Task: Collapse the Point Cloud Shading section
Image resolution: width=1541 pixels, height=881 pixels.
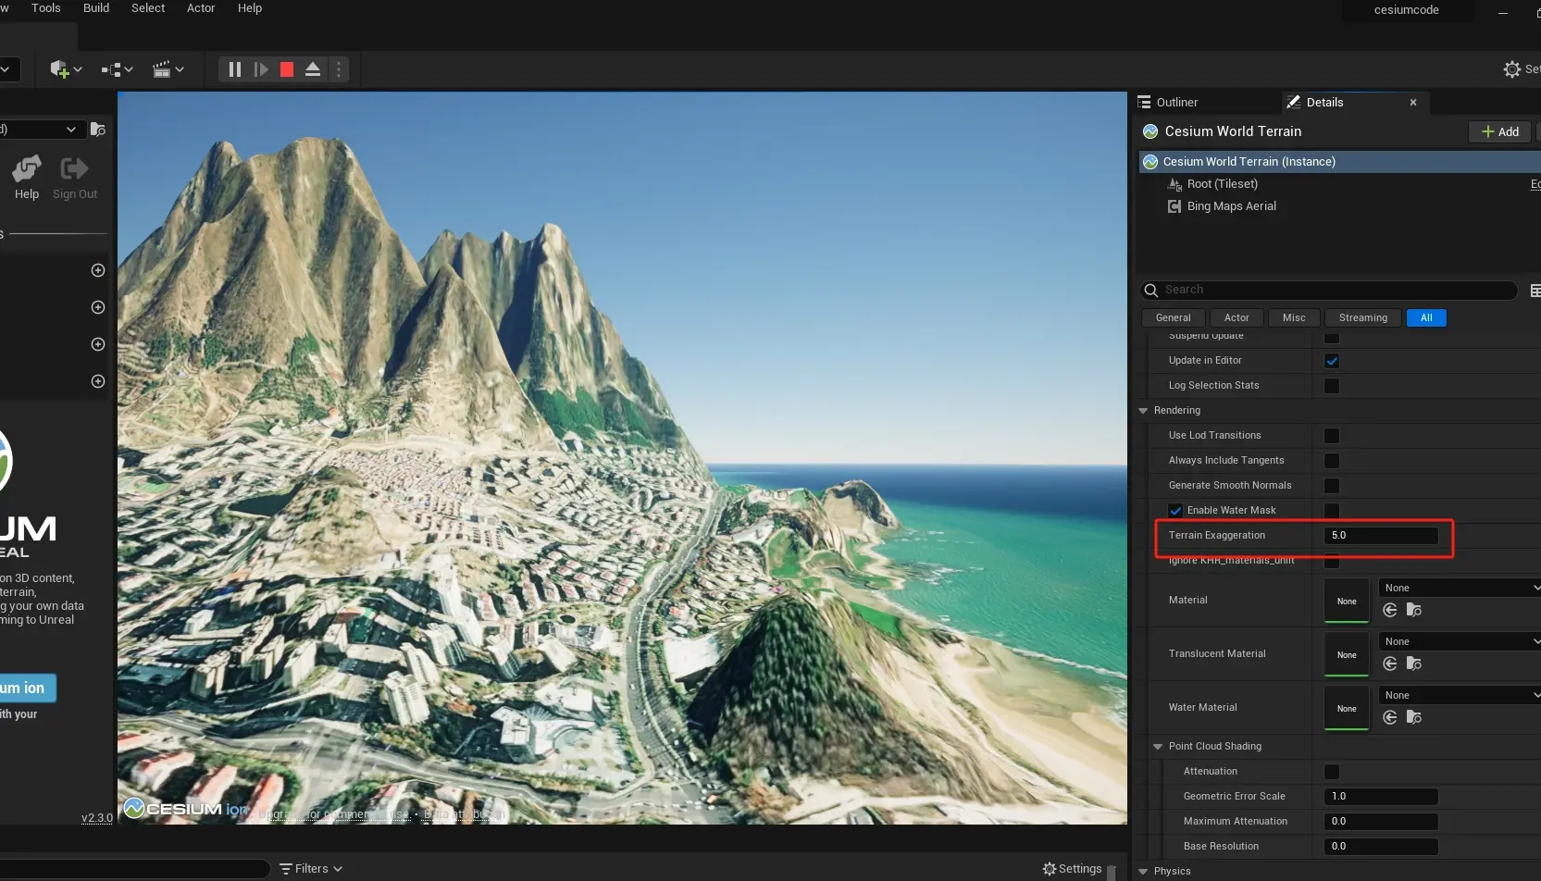Action: click(1158, 747)
